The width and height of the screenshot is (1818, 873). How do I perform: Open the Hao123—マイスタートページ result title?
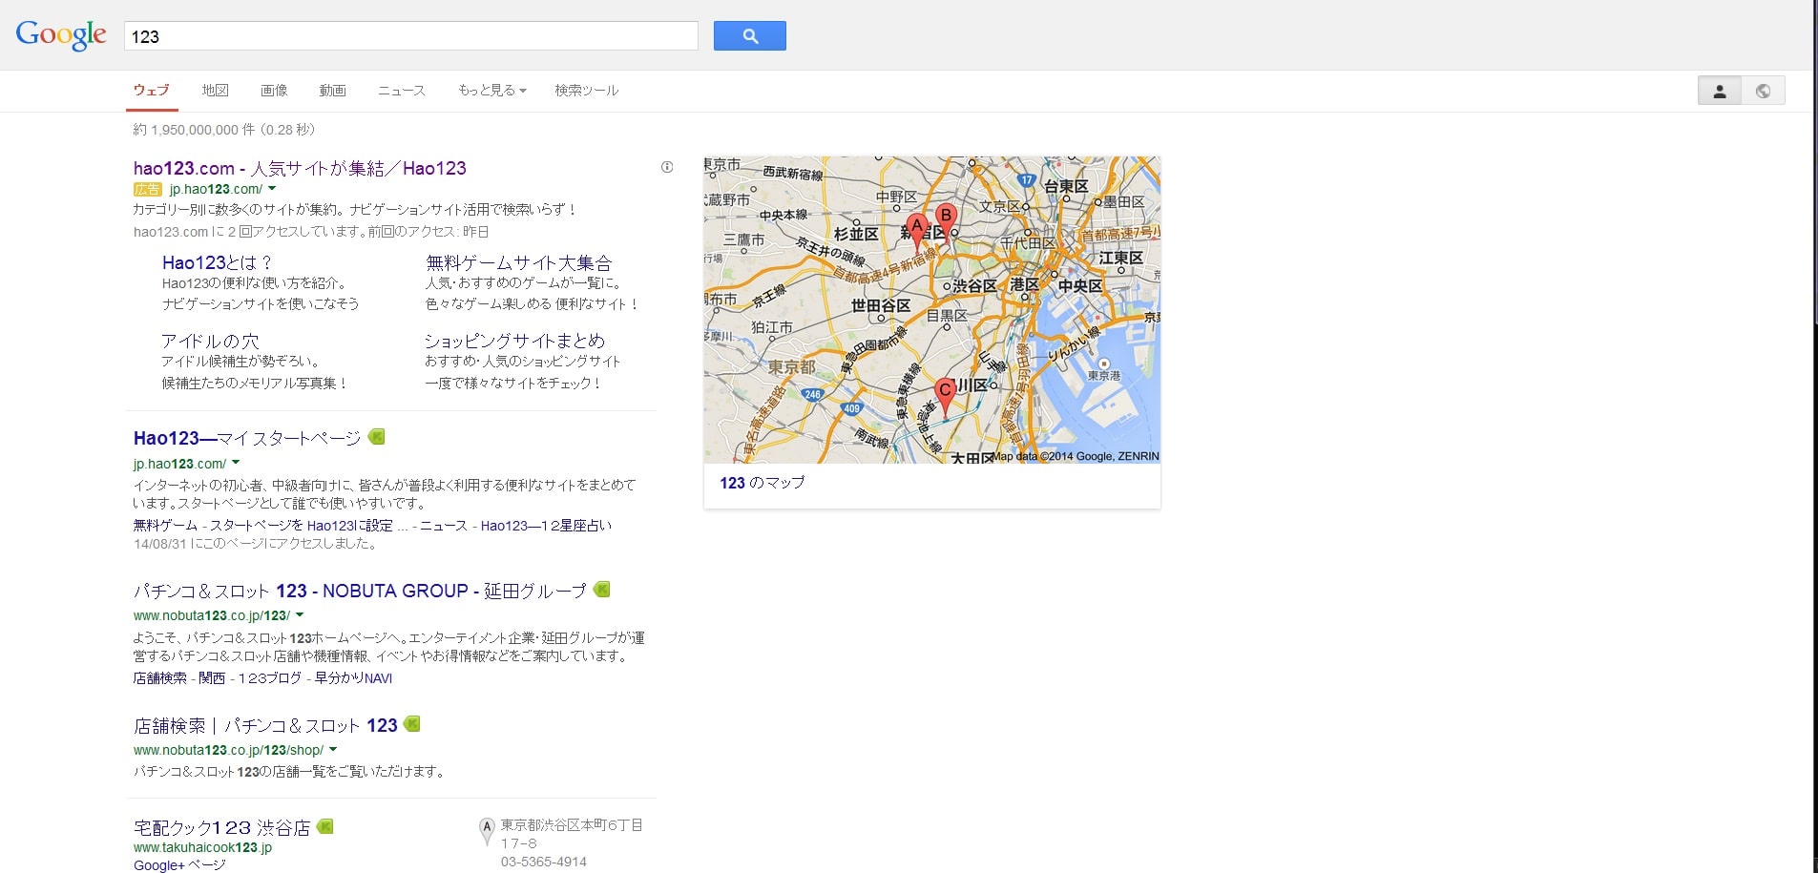click(x=247, y=438)
